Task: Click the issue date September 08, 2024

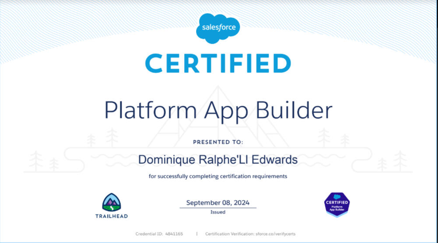Action: click(x=217, y=203)
